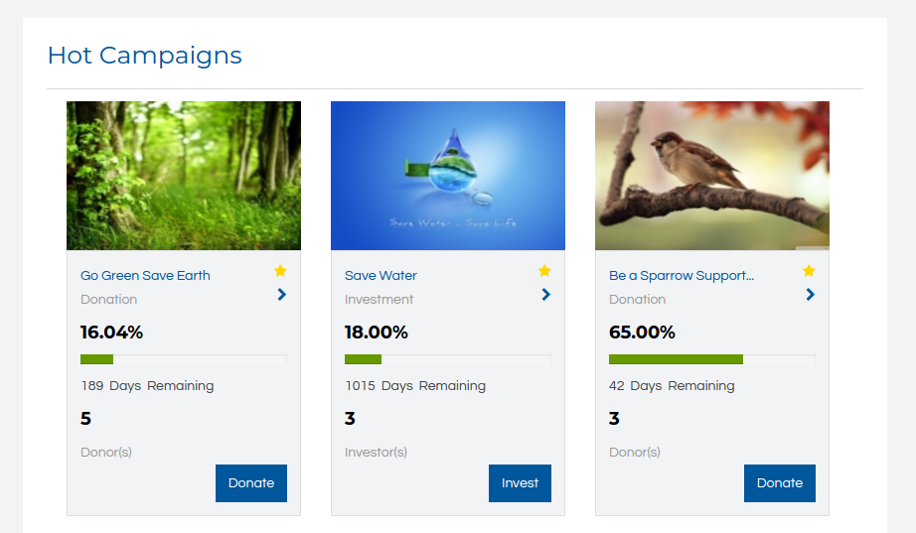Open Save Water details via chevron arrow
Image resolution: width=916 pixels, height=533 pixels.
[545, 294]
